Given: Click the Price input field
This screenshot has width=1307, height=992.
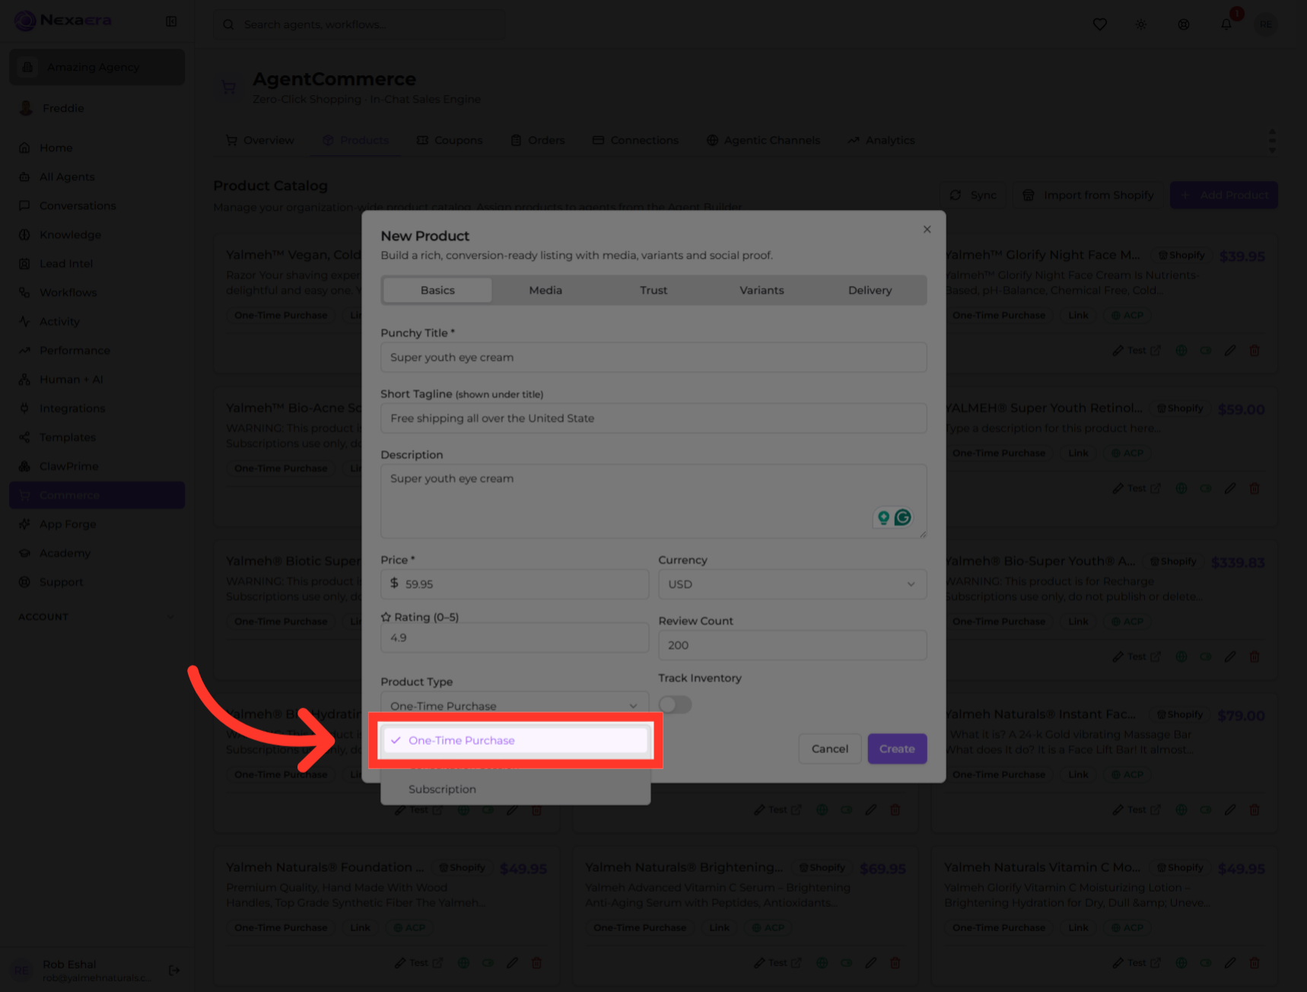Looking at the screenshot, I should click(x=514, y=584).
